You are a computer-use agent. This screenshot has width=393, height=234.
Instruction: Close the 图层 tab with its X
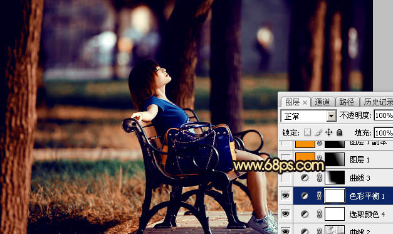tap(305, 102)
